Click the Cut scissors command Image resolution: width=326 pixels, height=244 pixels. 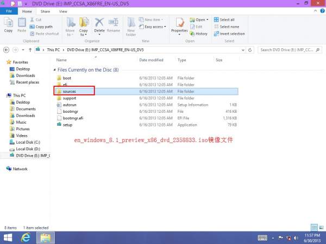36,20
